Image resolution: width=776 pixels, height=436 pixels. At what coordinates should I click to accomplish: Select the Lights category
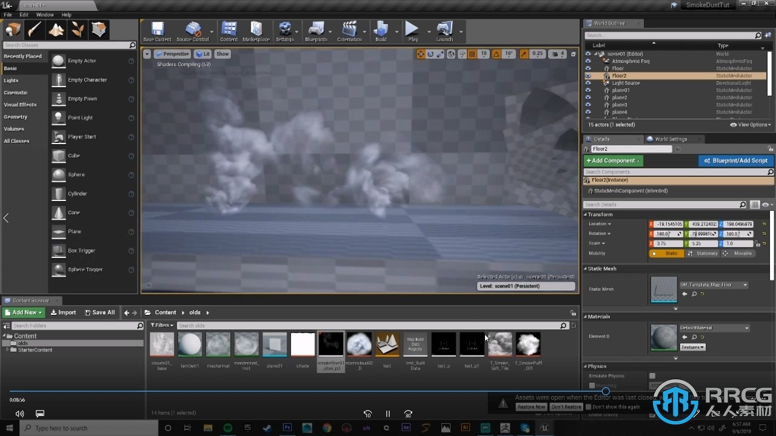tap(11, 81)
